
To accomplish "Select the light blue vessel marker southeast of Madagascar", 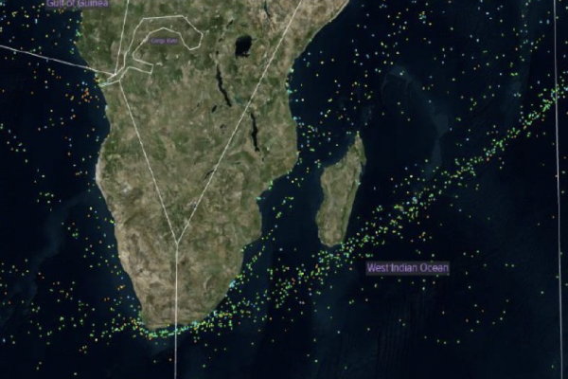I will point(416,200).
